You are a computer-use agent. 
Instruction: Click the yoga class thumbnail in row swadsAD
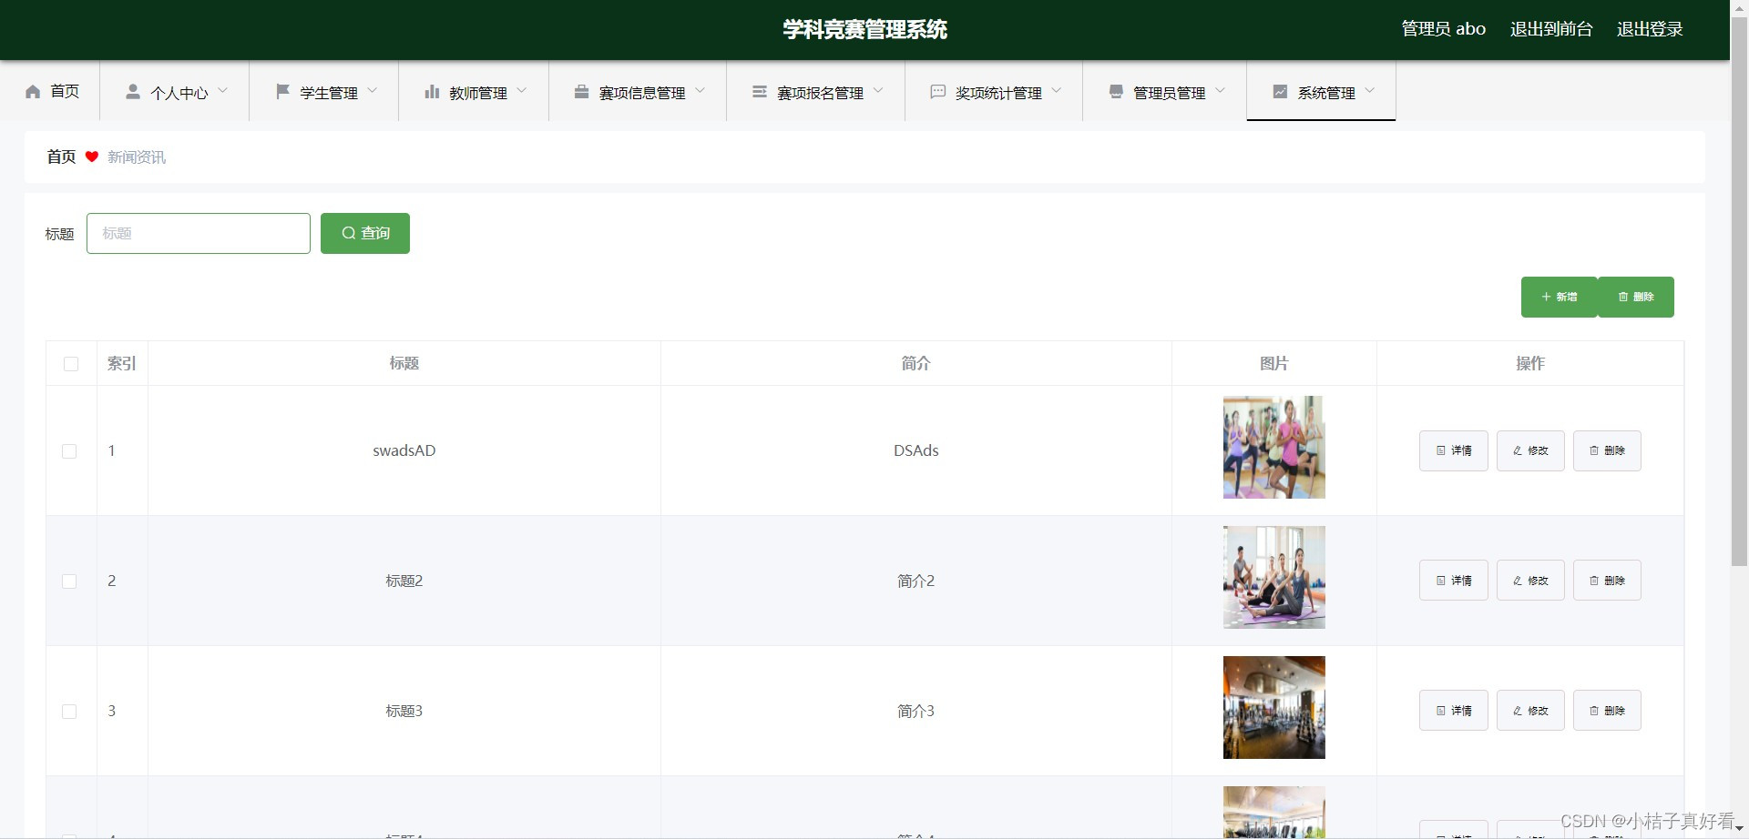pyautogui.click(x=1273, y=447)
